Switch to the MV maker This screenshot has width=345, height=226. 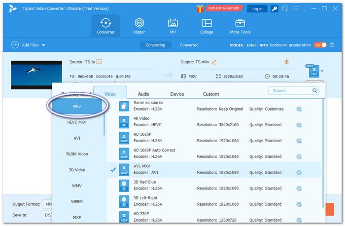click(x=172, y=26)
